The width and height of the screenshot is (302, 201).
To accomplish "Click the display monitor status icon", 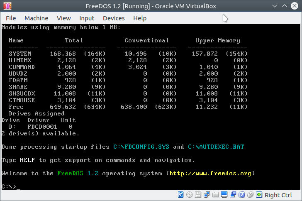I will point(224,195).
